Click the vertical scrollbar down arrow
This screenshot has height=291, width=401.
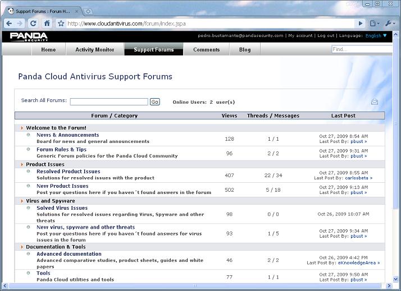tap(395, 279)
